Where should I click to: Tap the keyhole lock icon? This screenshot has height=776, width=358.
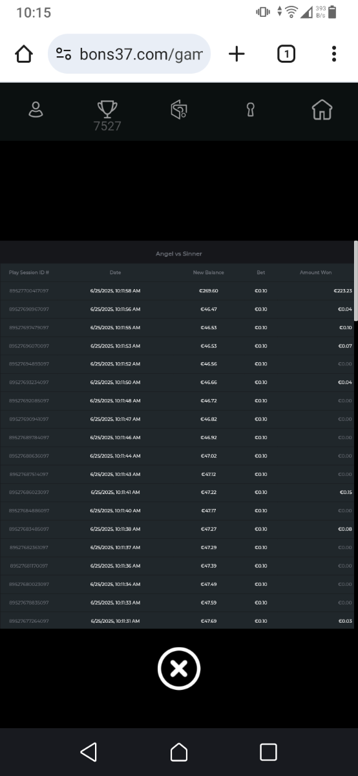click(x=251, y=110)
